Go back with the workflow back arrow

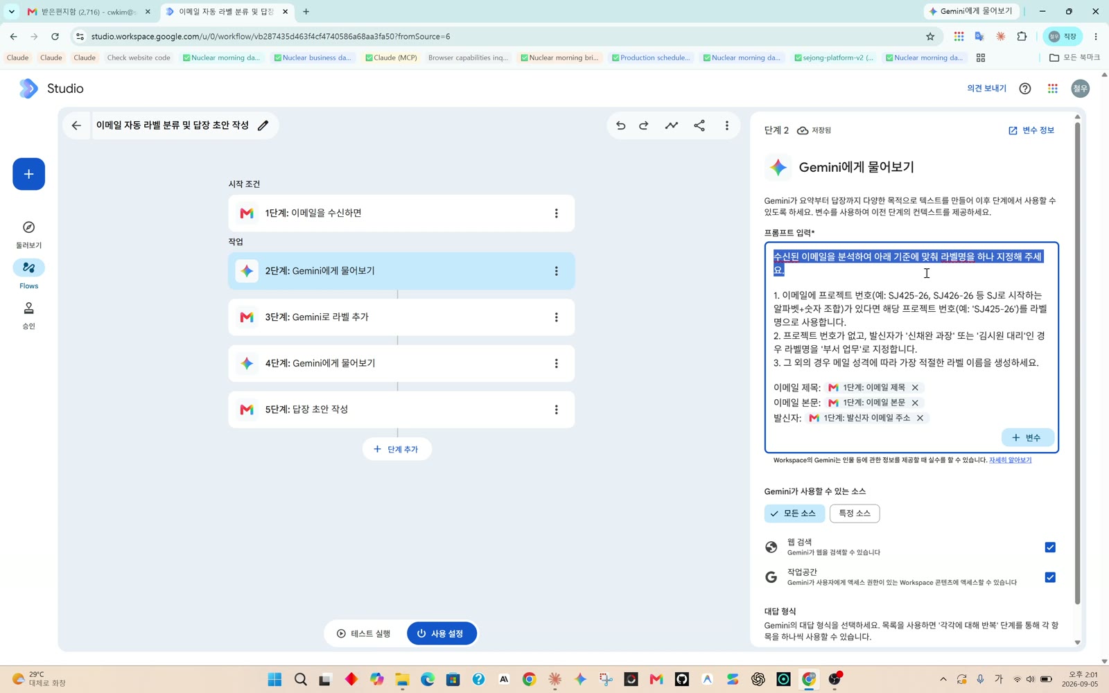pos(76,125)
